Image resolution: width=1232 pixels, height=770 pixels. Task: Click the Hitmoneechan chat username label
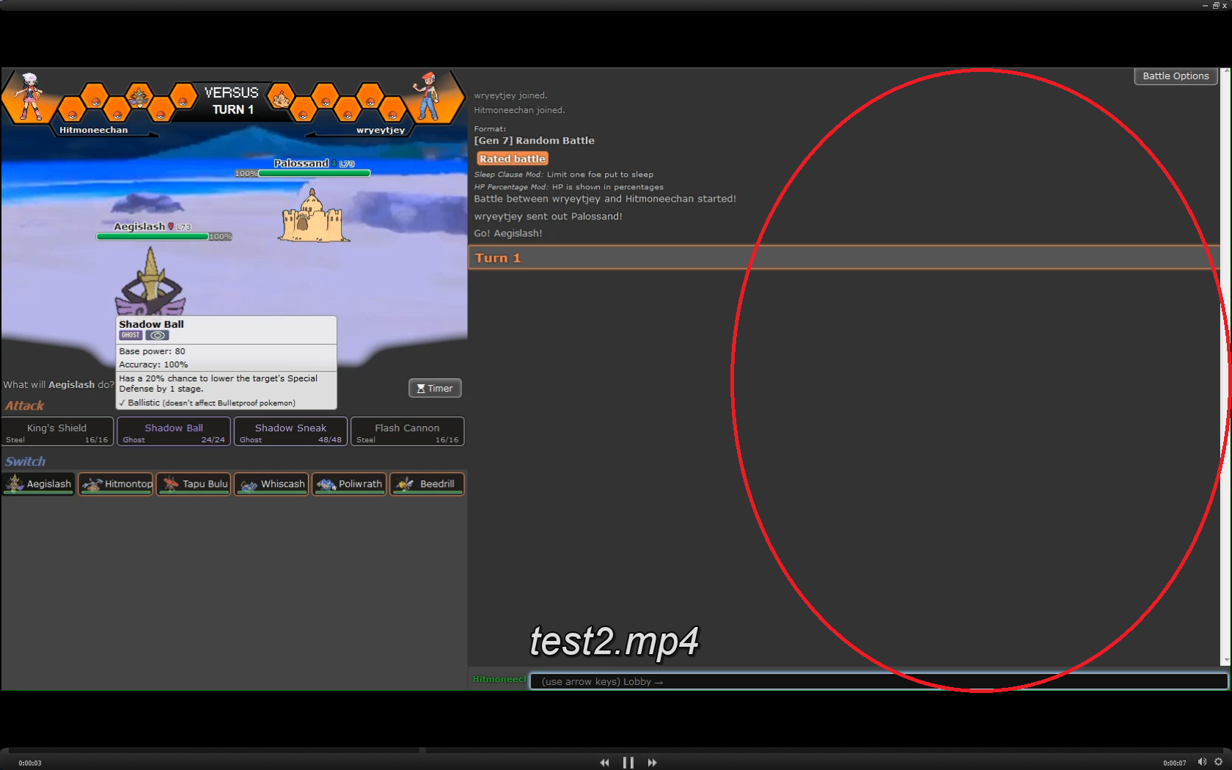coord(499,680)
